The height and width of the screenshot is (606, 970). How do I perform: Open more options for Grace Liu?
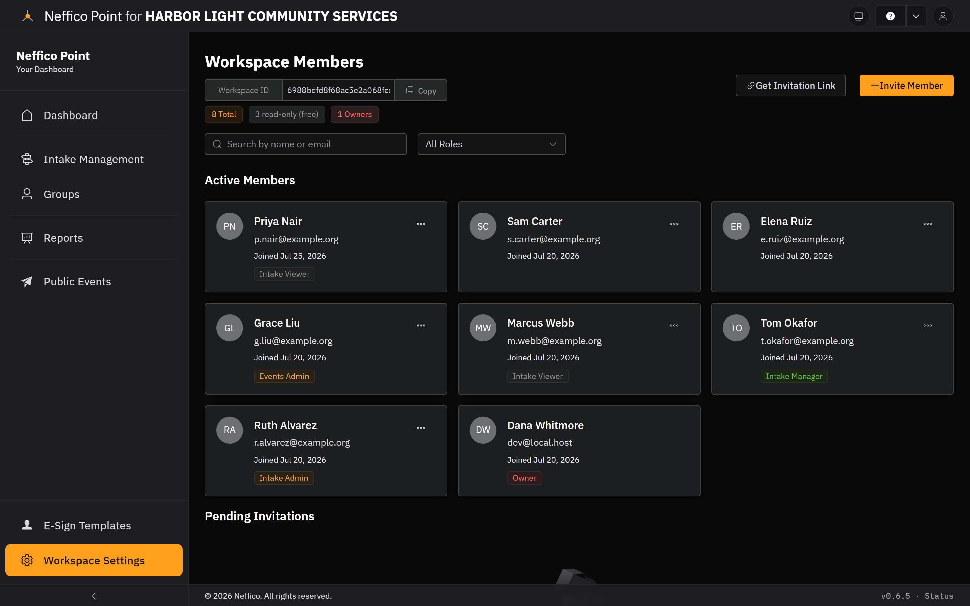[x=421, y=326]
